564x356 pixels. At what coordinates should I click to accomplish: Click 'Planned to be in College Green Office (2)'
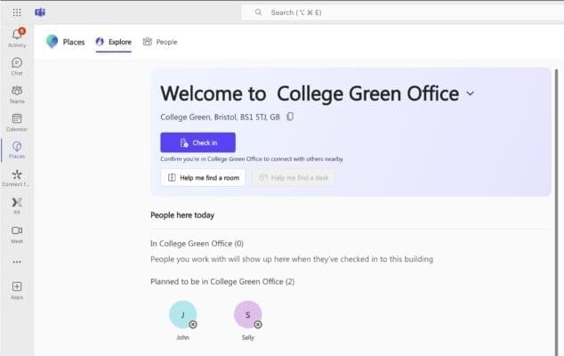222,281
